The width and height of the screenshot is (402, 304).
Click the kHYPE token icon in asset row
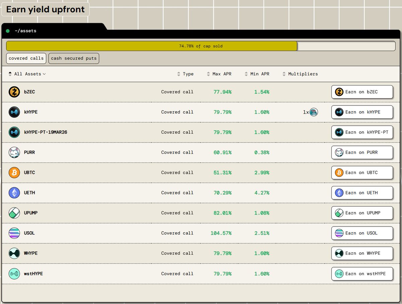[14, 112]
